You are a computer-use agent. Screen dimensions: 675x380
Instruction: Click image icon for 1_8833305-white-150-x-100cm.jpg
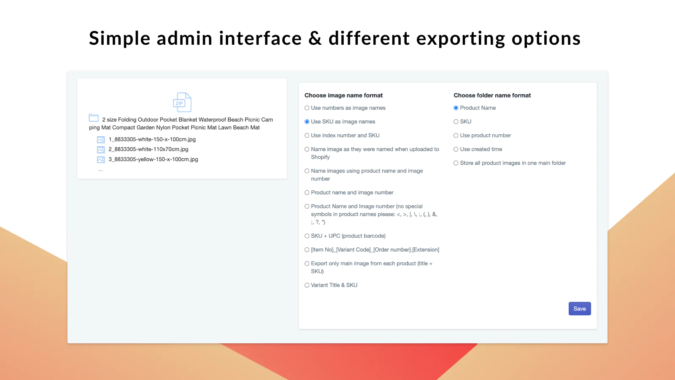coord(101,140)
